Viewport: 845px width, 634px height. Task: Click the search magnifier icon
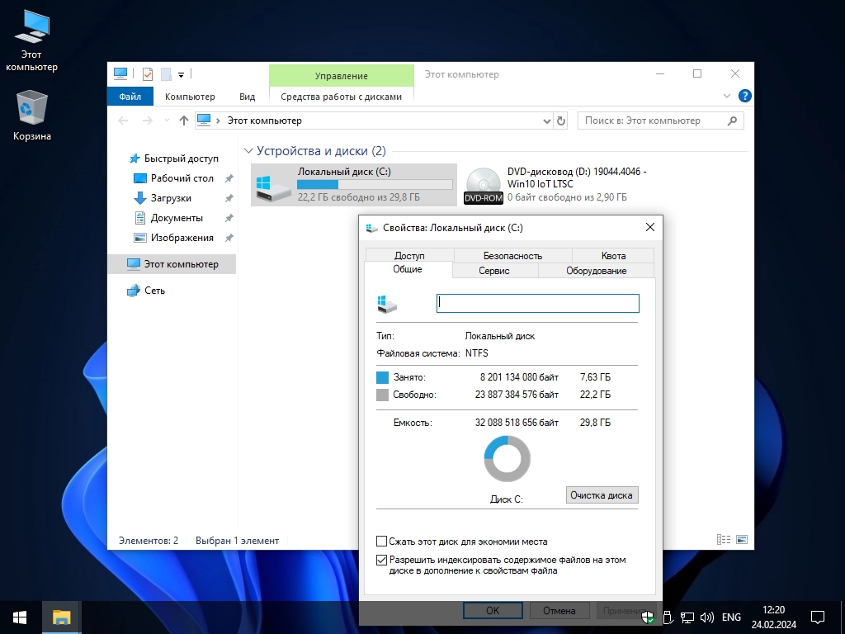click(732, 121)
